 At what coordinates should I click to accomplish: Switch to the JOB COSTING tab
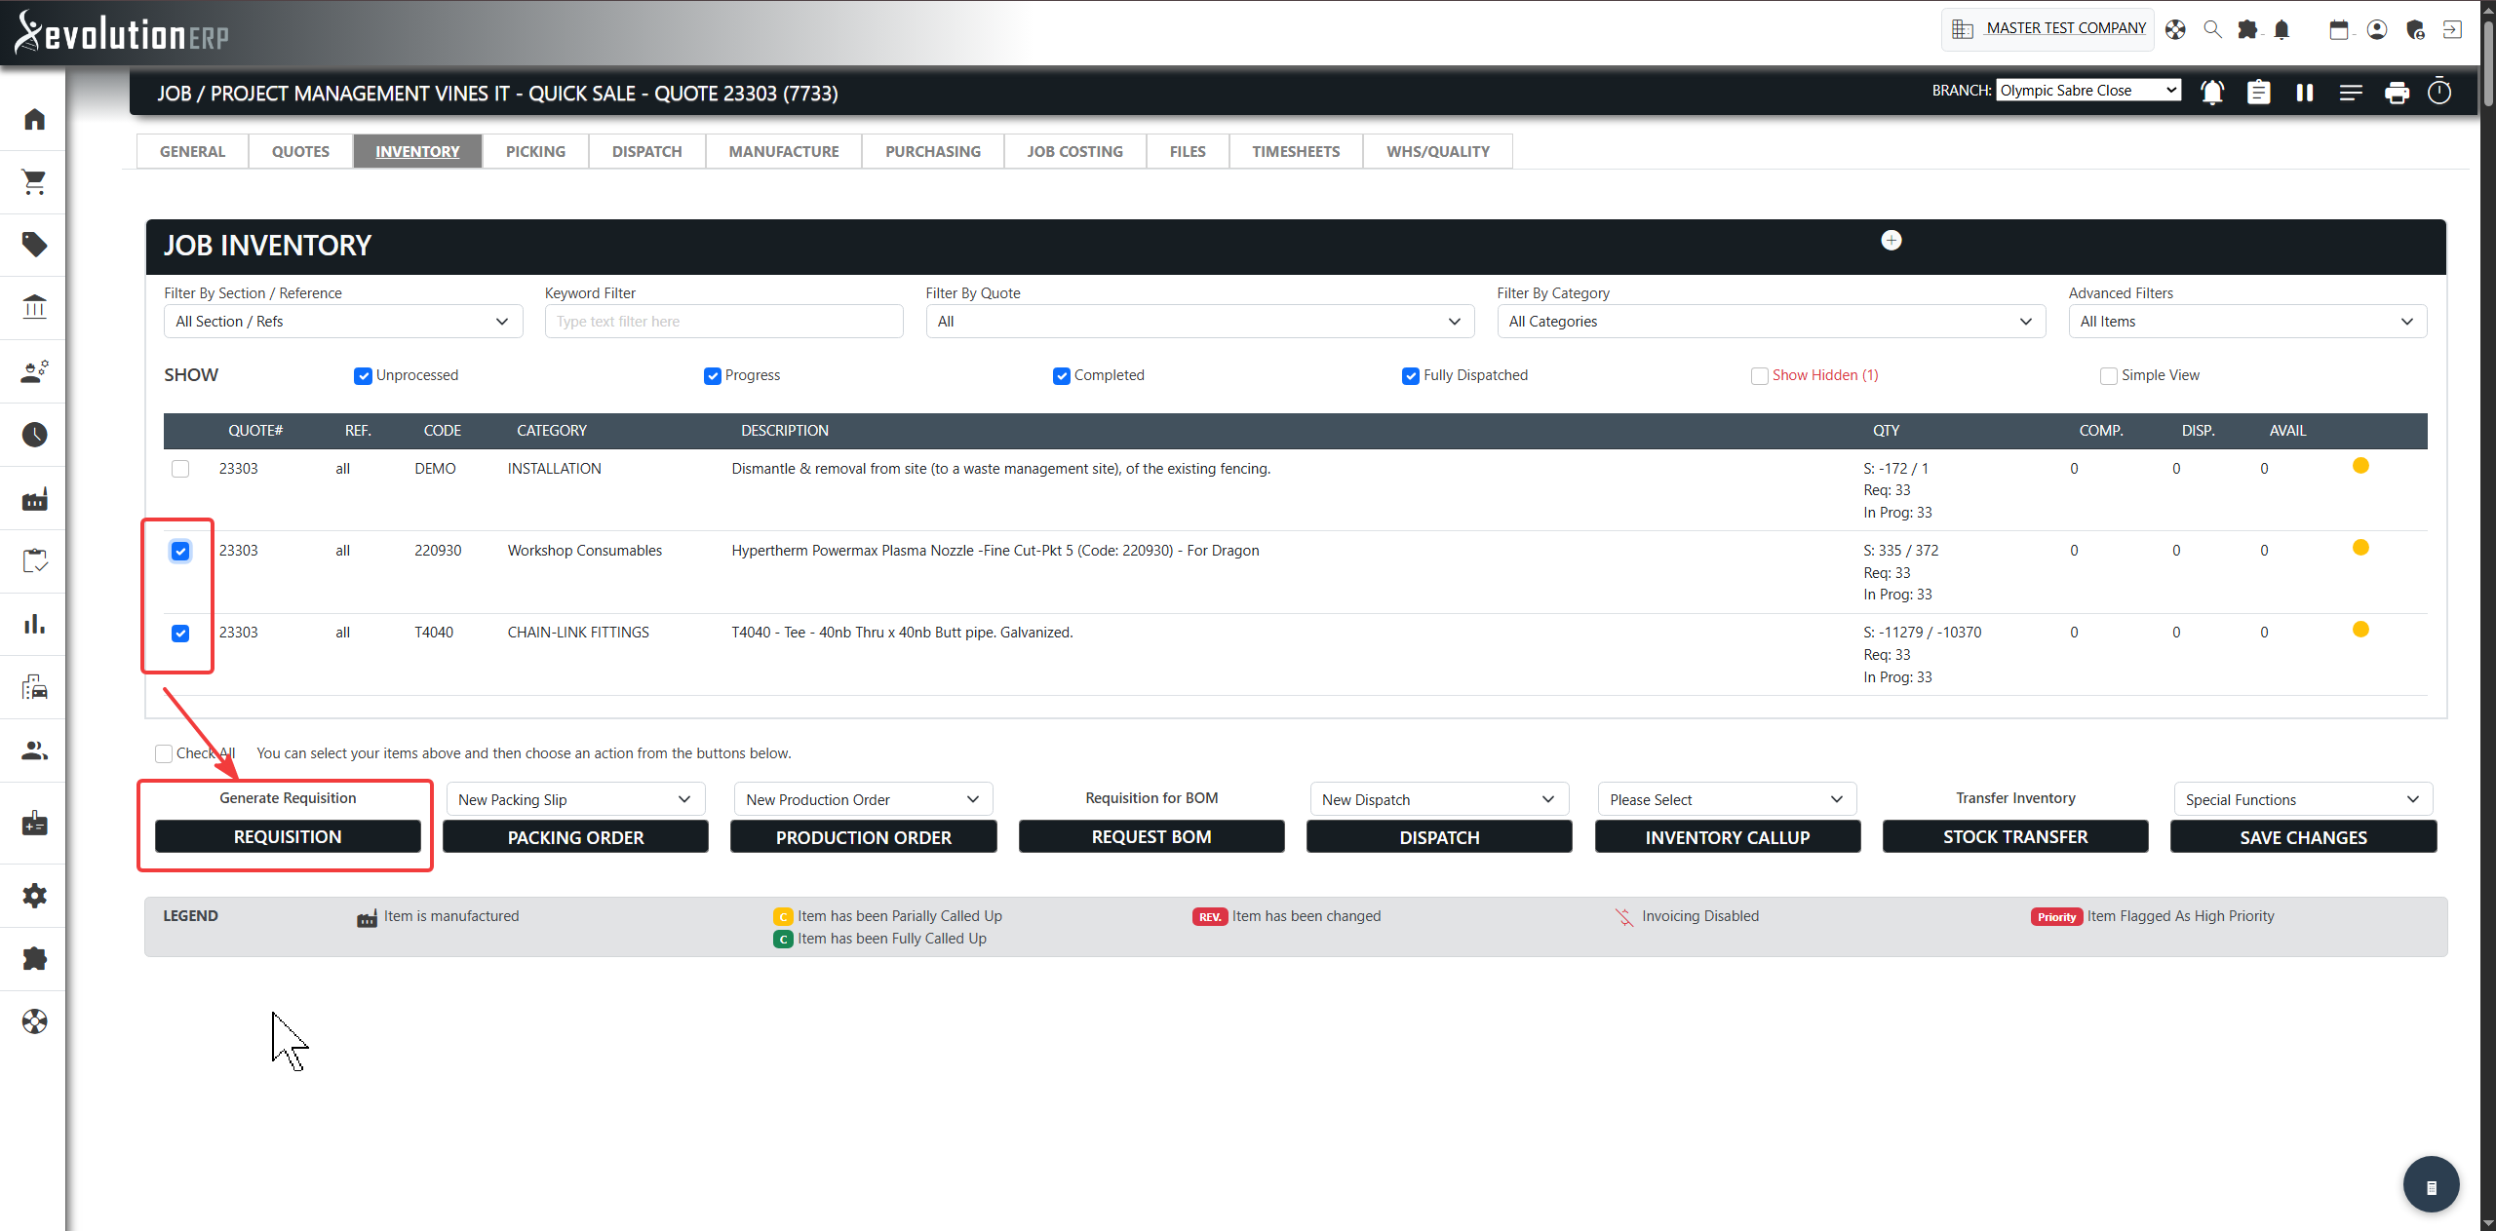(1074, 151)
